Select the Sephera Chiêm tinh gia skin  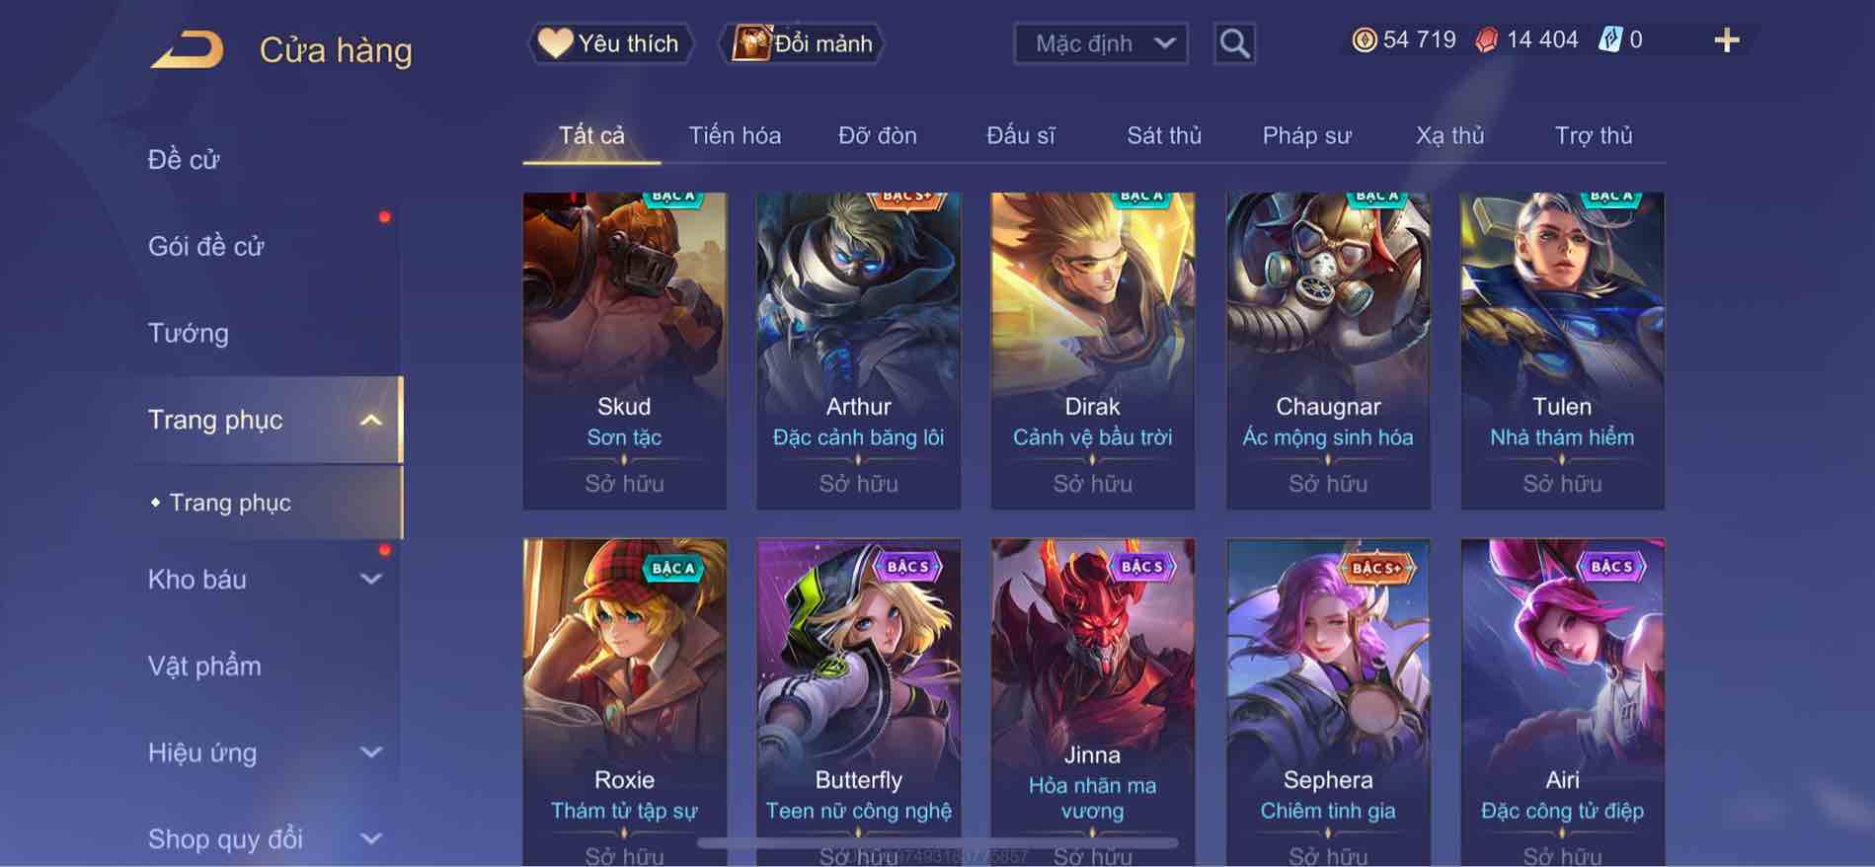click(1328, 702)
